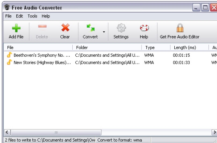Open the Tools menu

pos(32,16)
